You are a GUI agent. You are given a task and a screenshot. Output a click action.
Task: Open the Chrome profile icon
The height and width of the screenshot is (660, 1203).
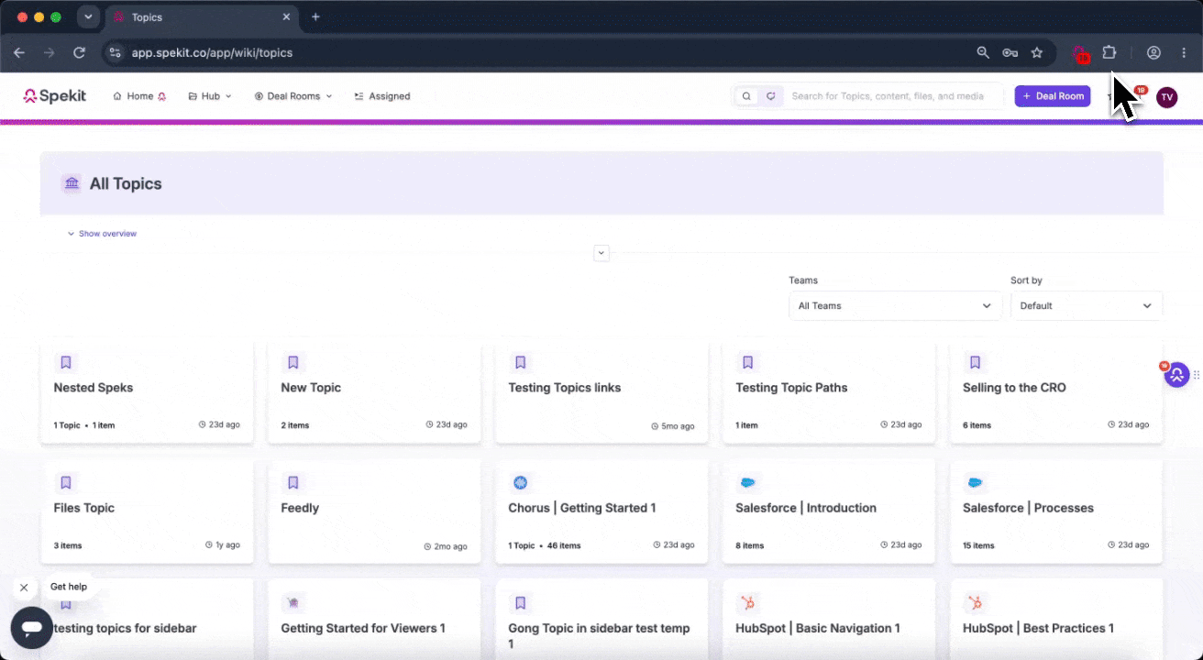[1154, 53]
